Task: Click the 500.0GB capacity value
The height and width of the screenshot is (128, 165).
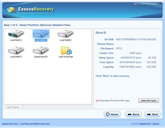Action: click(x=151, y=67)
